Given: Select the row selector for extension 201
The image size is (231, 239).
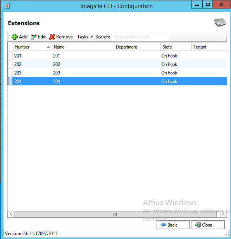Looking at the screenshot, I should click(x=10, y=55).
